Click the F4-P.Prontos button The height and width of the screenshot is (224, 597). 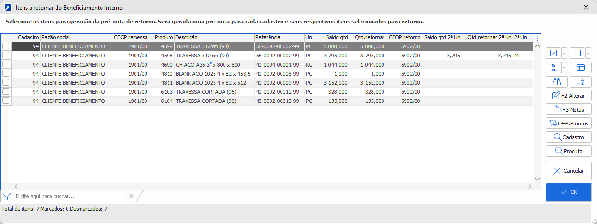569,123
